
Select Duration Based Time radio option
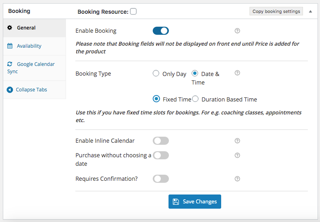pyautogui.click(x=195, y=99)
